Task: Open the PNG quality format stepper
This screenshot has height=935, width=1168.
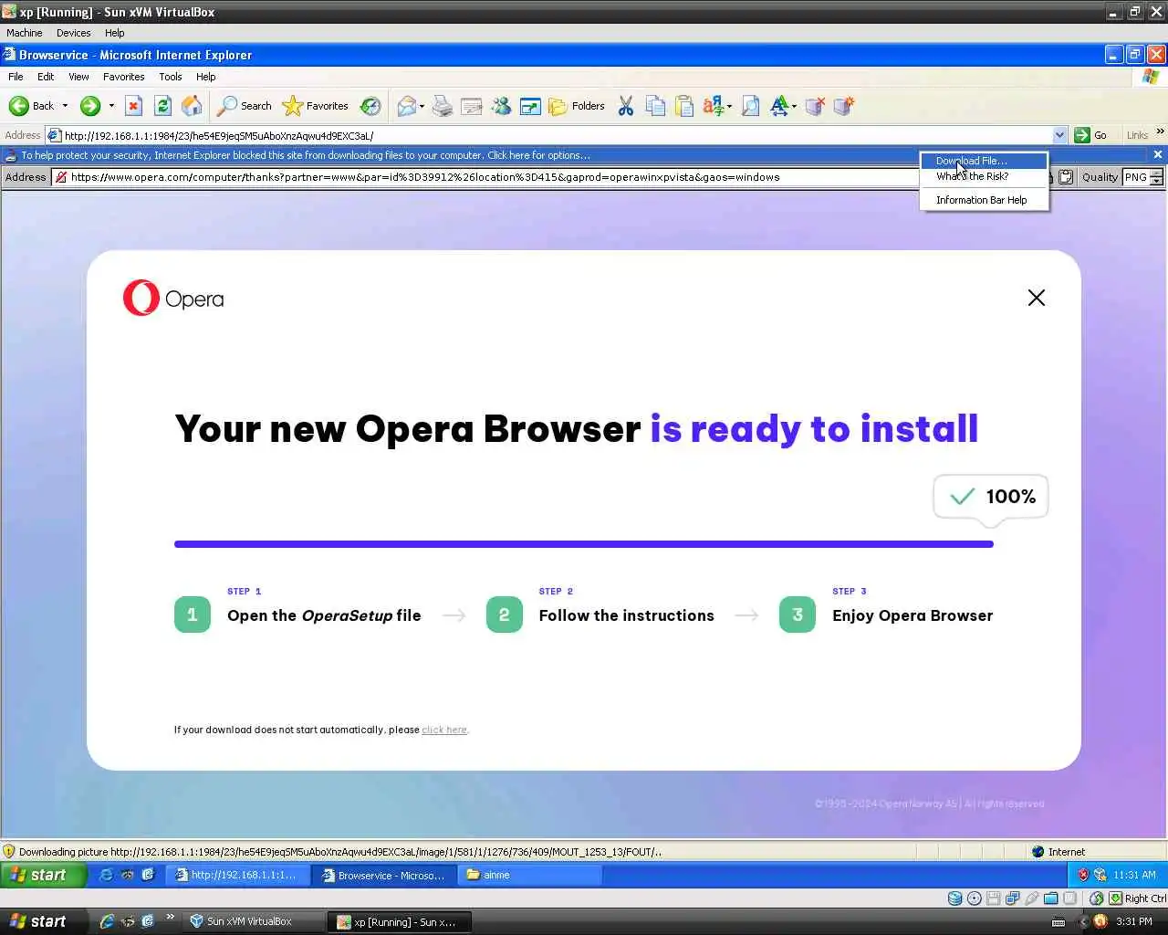Action: 1156,177
